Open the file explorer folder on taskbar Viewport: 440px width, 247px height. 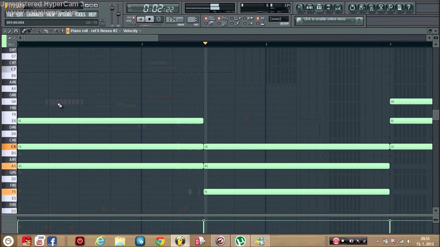[x=120, y=241]
